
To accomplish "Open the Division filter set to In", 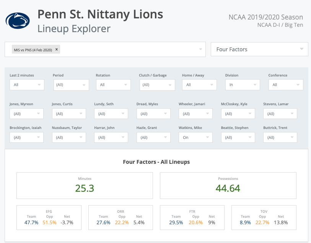I will [243, 85].
